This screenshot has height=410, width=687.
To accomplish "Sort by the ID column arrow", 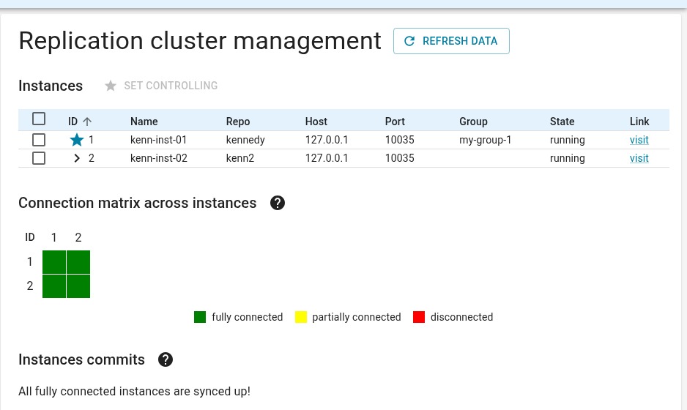I will (x=87, y=122).
